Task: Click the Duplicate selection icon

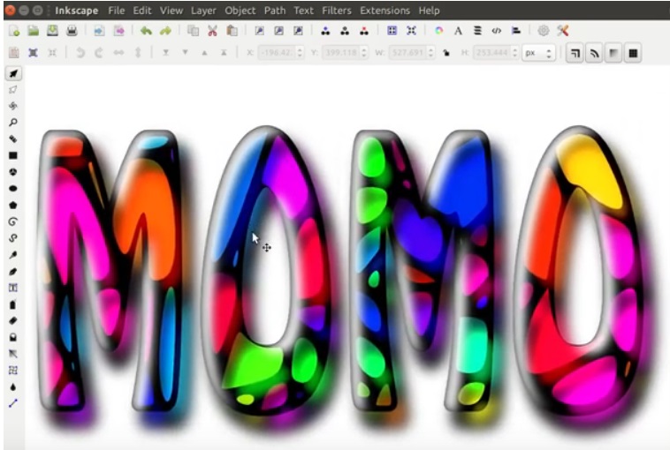Action: tap(325, 31)
